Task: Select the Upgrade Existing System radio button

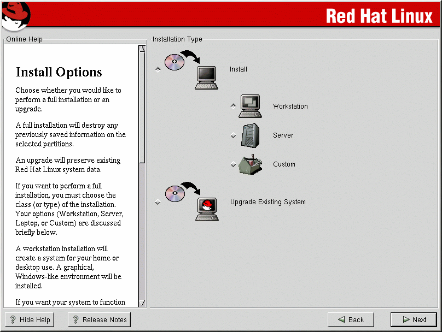Action: [x=158, y=202]
